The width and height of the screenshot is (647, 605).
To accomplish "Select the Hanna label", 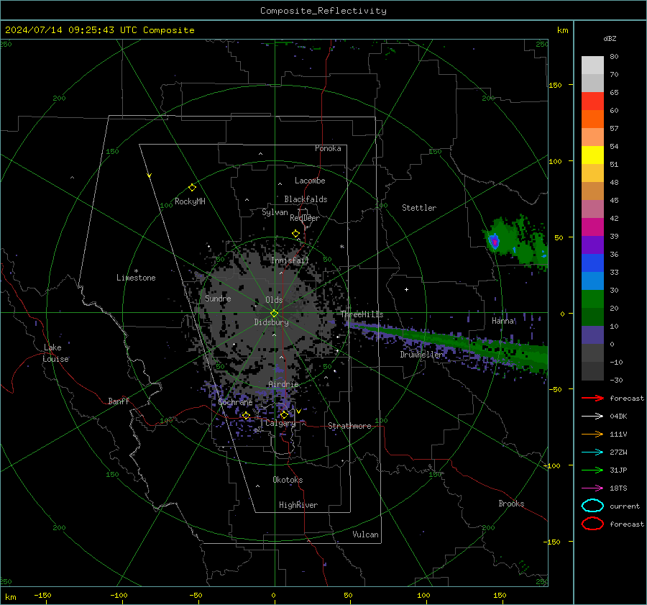I will [503, 321].
